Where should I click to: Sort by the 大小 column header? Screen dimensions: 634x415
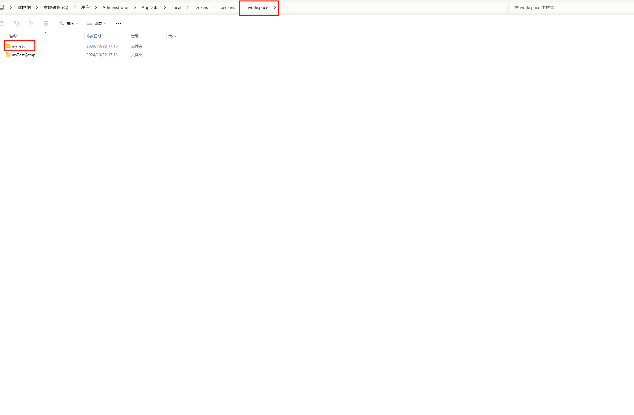(x=172, y=36)
